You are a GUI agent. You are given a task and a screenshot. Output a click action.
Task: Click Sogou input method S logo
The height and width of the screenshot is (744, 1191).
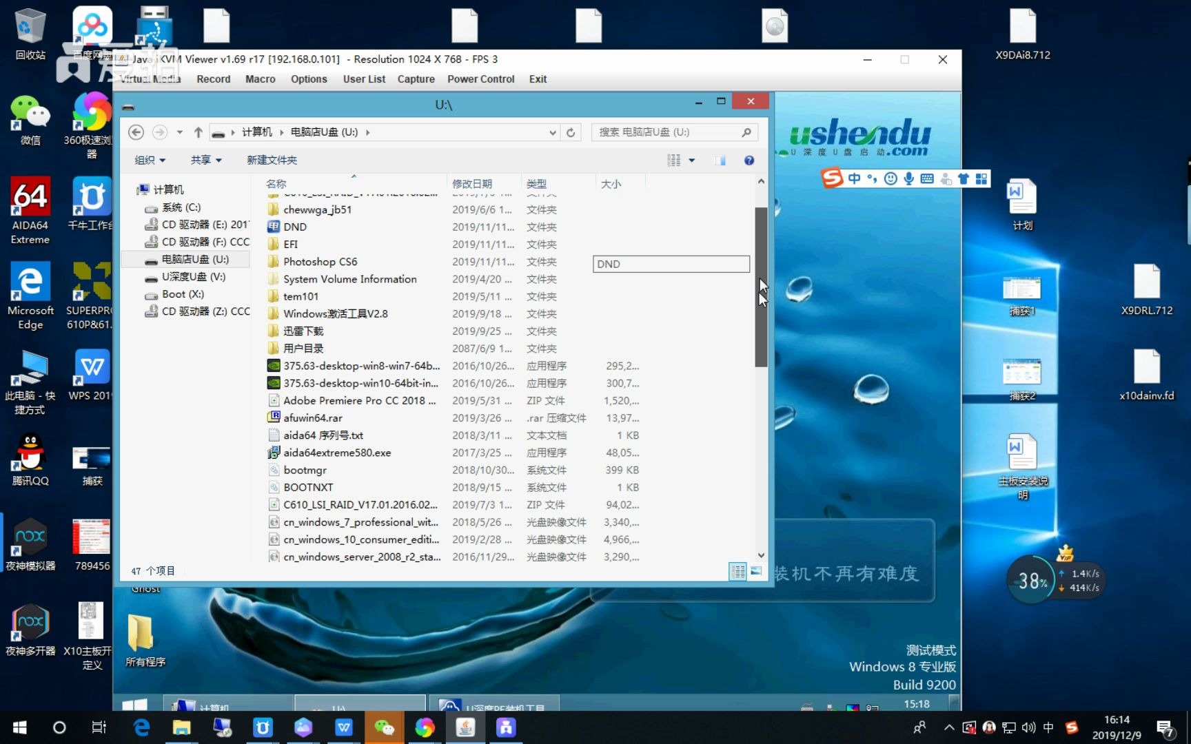click(832, 178)
